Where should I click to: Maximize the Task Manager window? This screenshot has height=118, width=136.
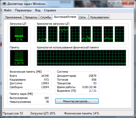[x=118, y=3]
